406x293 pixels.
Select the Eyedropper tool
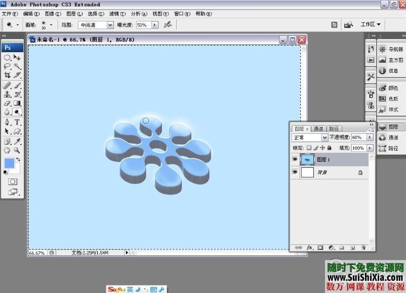(x=17, y=141)
